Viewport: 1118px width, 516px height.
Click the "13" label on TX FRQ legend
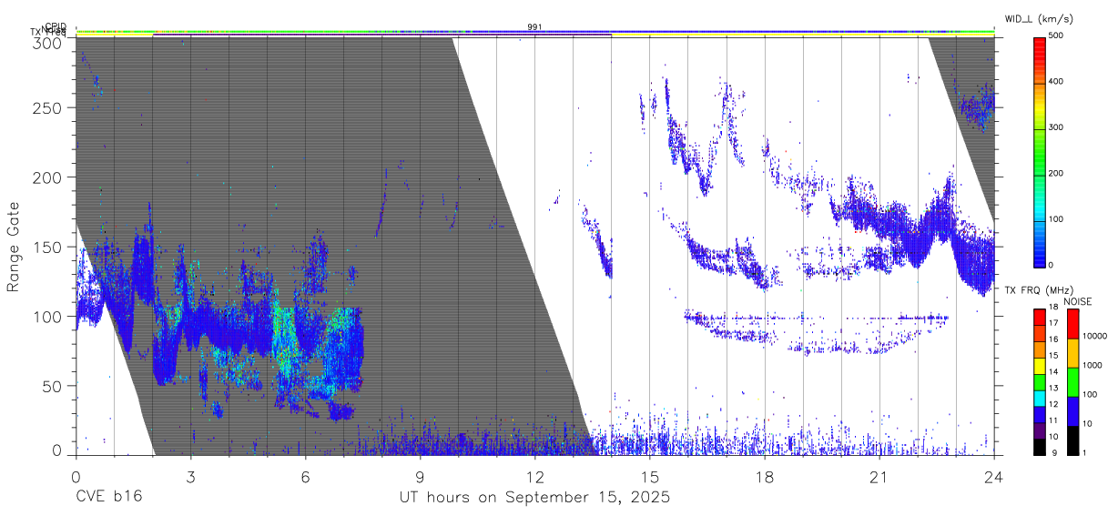tap(1054, 389)
